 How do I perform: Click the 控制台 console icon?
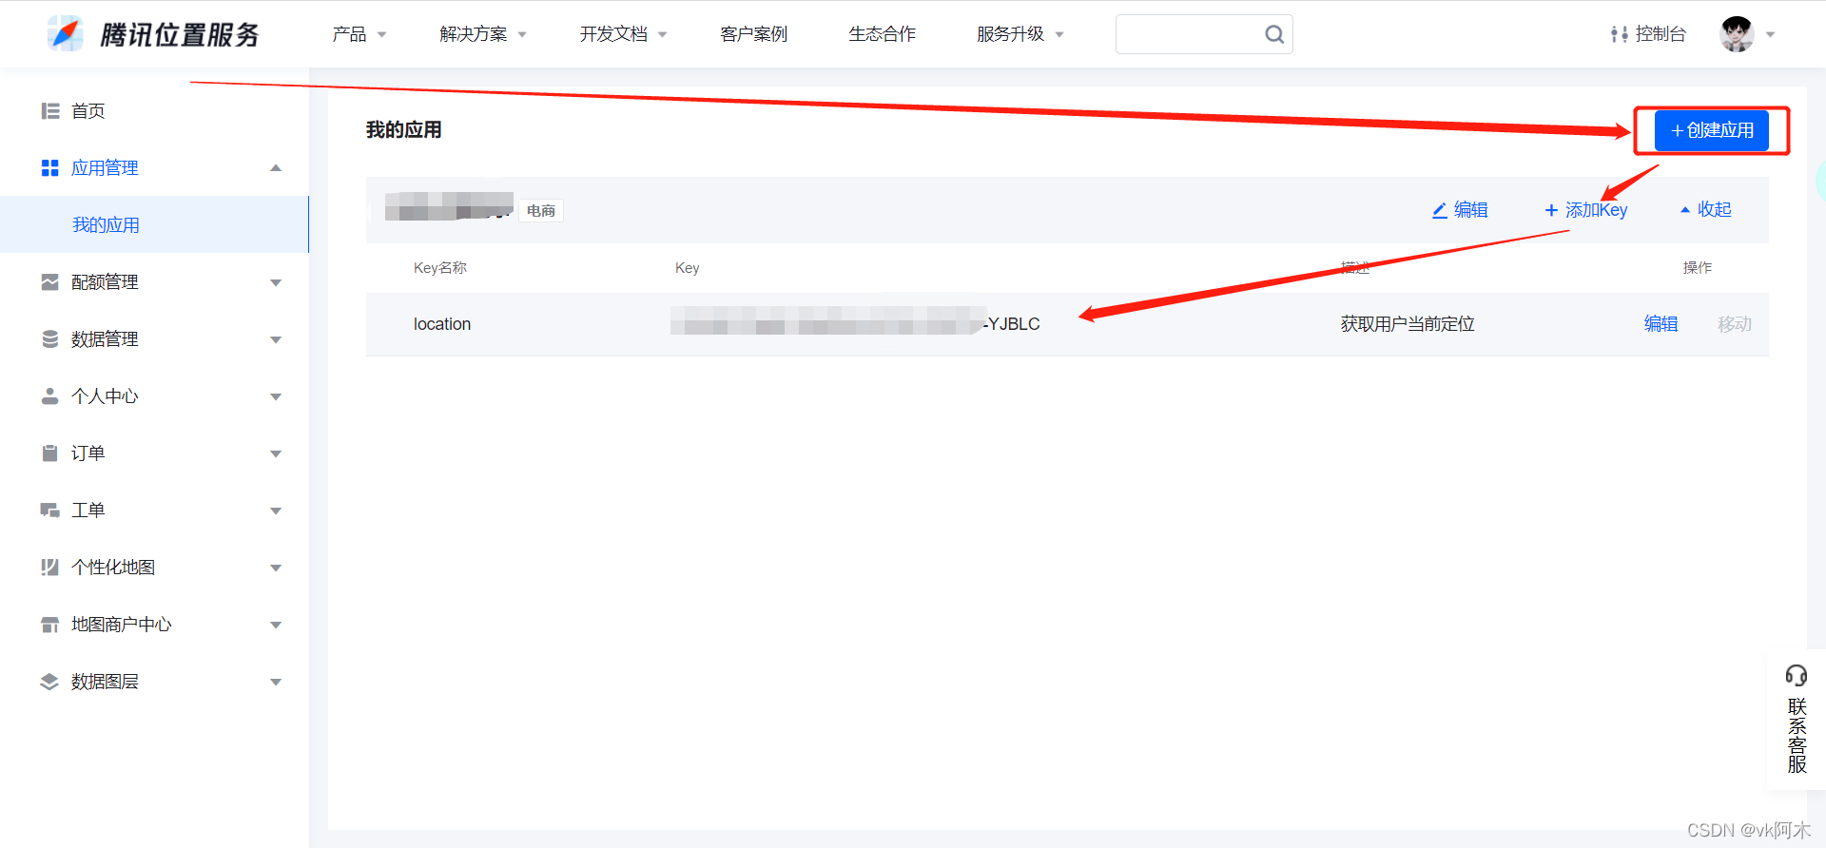click(1619, 34)
